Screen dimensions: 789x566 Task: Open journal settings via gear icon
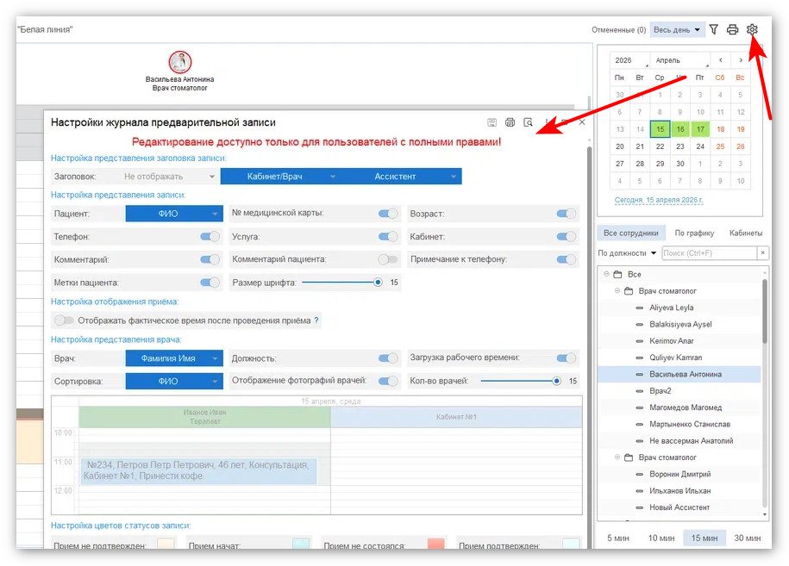[752, 29]
